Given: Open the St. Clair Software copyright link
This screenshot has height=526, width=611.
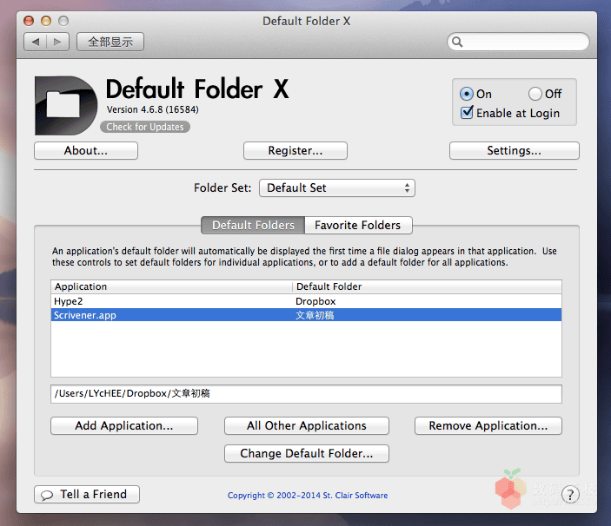Looking at the screenshot, I should click(308, 496).
